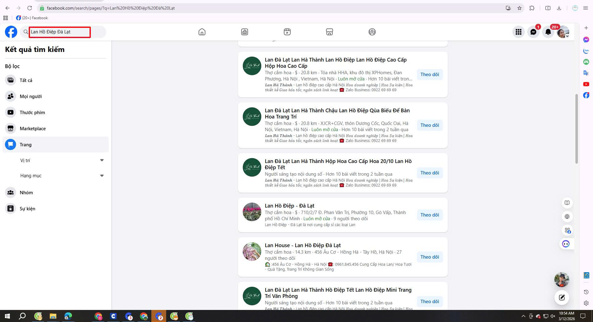Select Marketplace filter in sidebar
This screenshot has width=593, height=322.
pyautogui.click(x=56, y=129)
